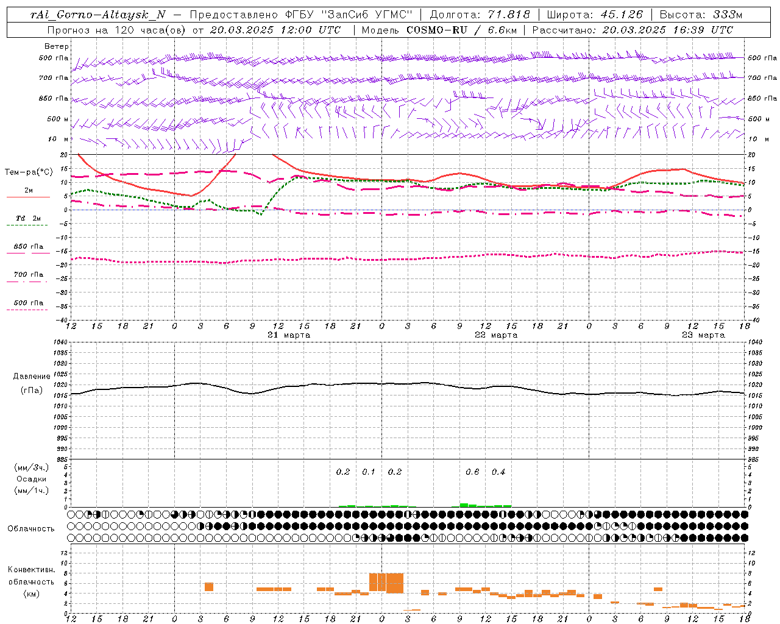This screenshot has width=780, height=624.
Task: Click the 23 марта date label
Action: pos(703,335)
